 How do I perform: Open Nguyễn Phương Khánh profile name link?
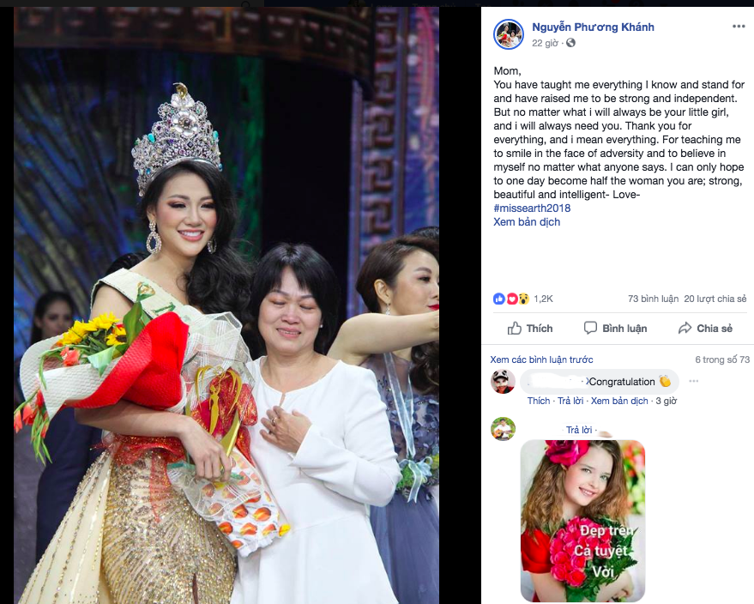click(593, 27)
